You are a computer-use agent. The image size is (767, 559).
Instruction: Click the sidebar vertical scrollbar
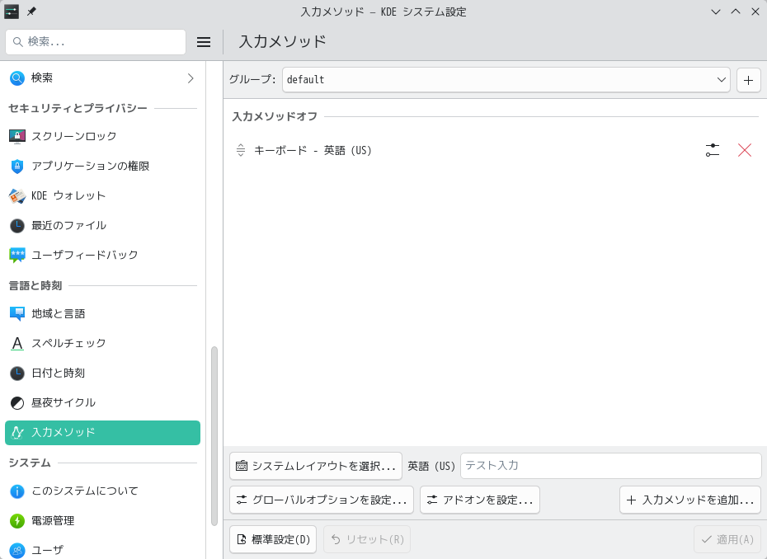click(214, 436)
